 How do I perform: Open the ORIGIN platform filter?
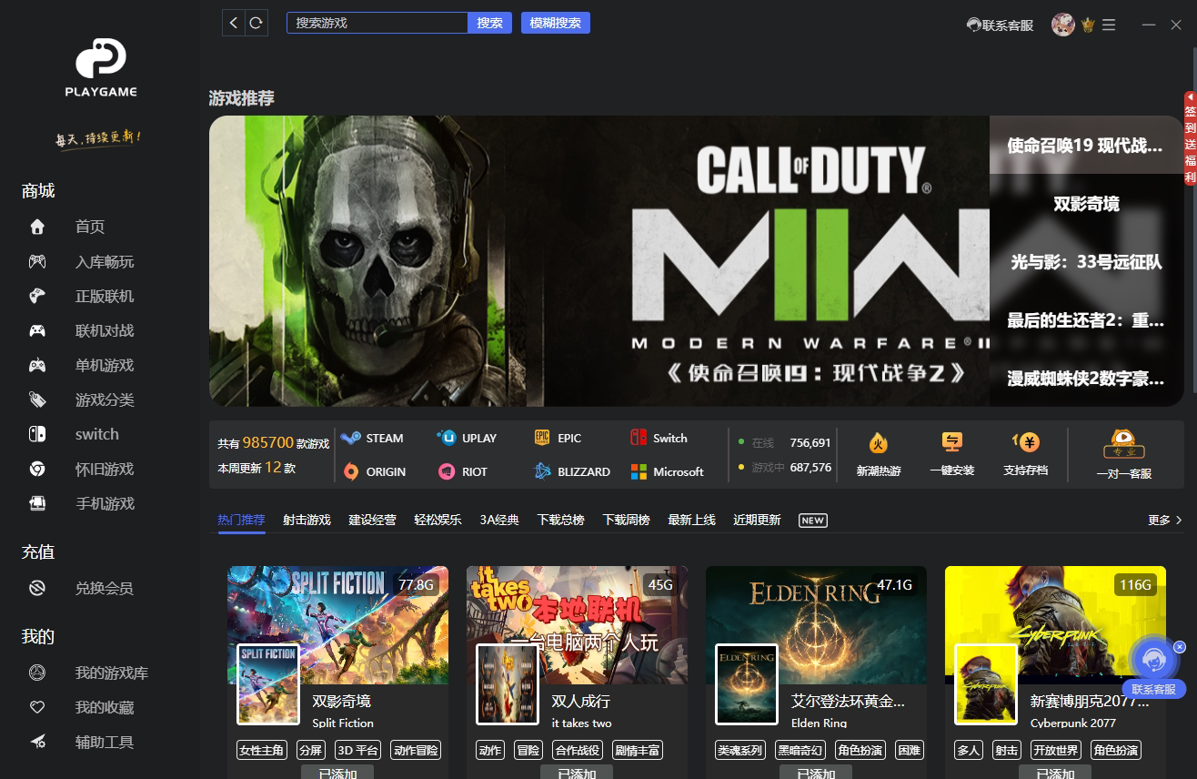(374, 471)
